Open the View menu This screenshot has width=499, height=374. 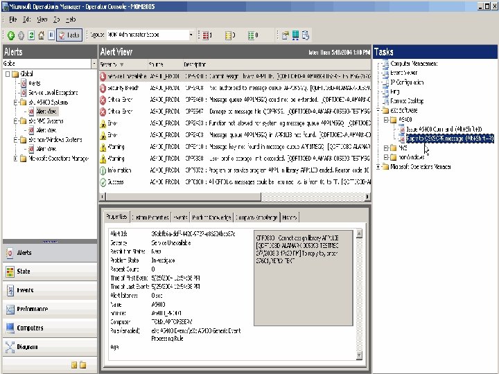[42, 19]
